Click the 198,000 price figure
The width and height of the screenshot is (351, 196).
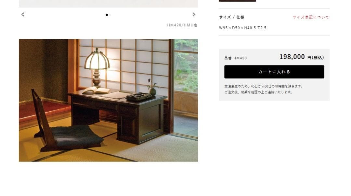[x=292, y=57]
